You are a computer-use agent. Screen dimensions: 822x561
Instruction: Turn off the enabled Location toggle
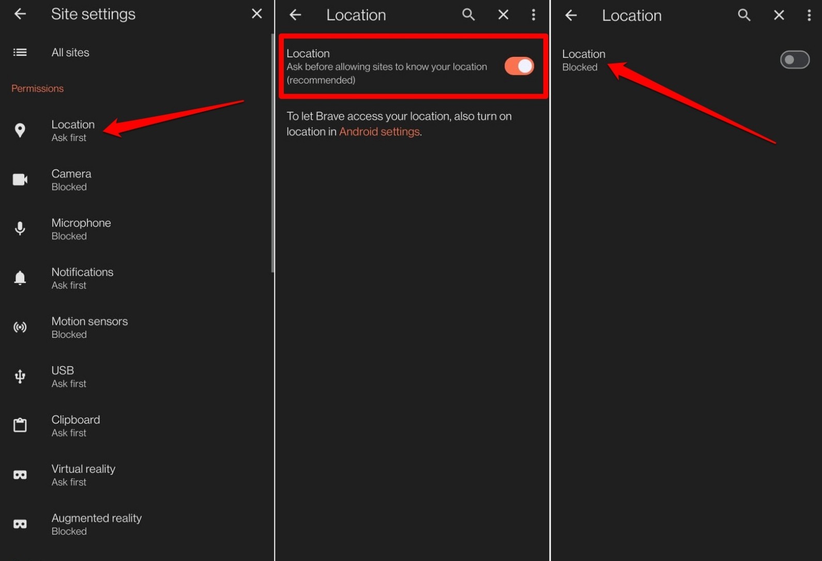pos(519,66)
